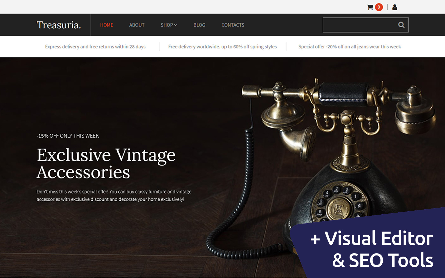Click the Free delivery worldwide promo text
Screen dimensions: 445x278
tap(222, 47)
